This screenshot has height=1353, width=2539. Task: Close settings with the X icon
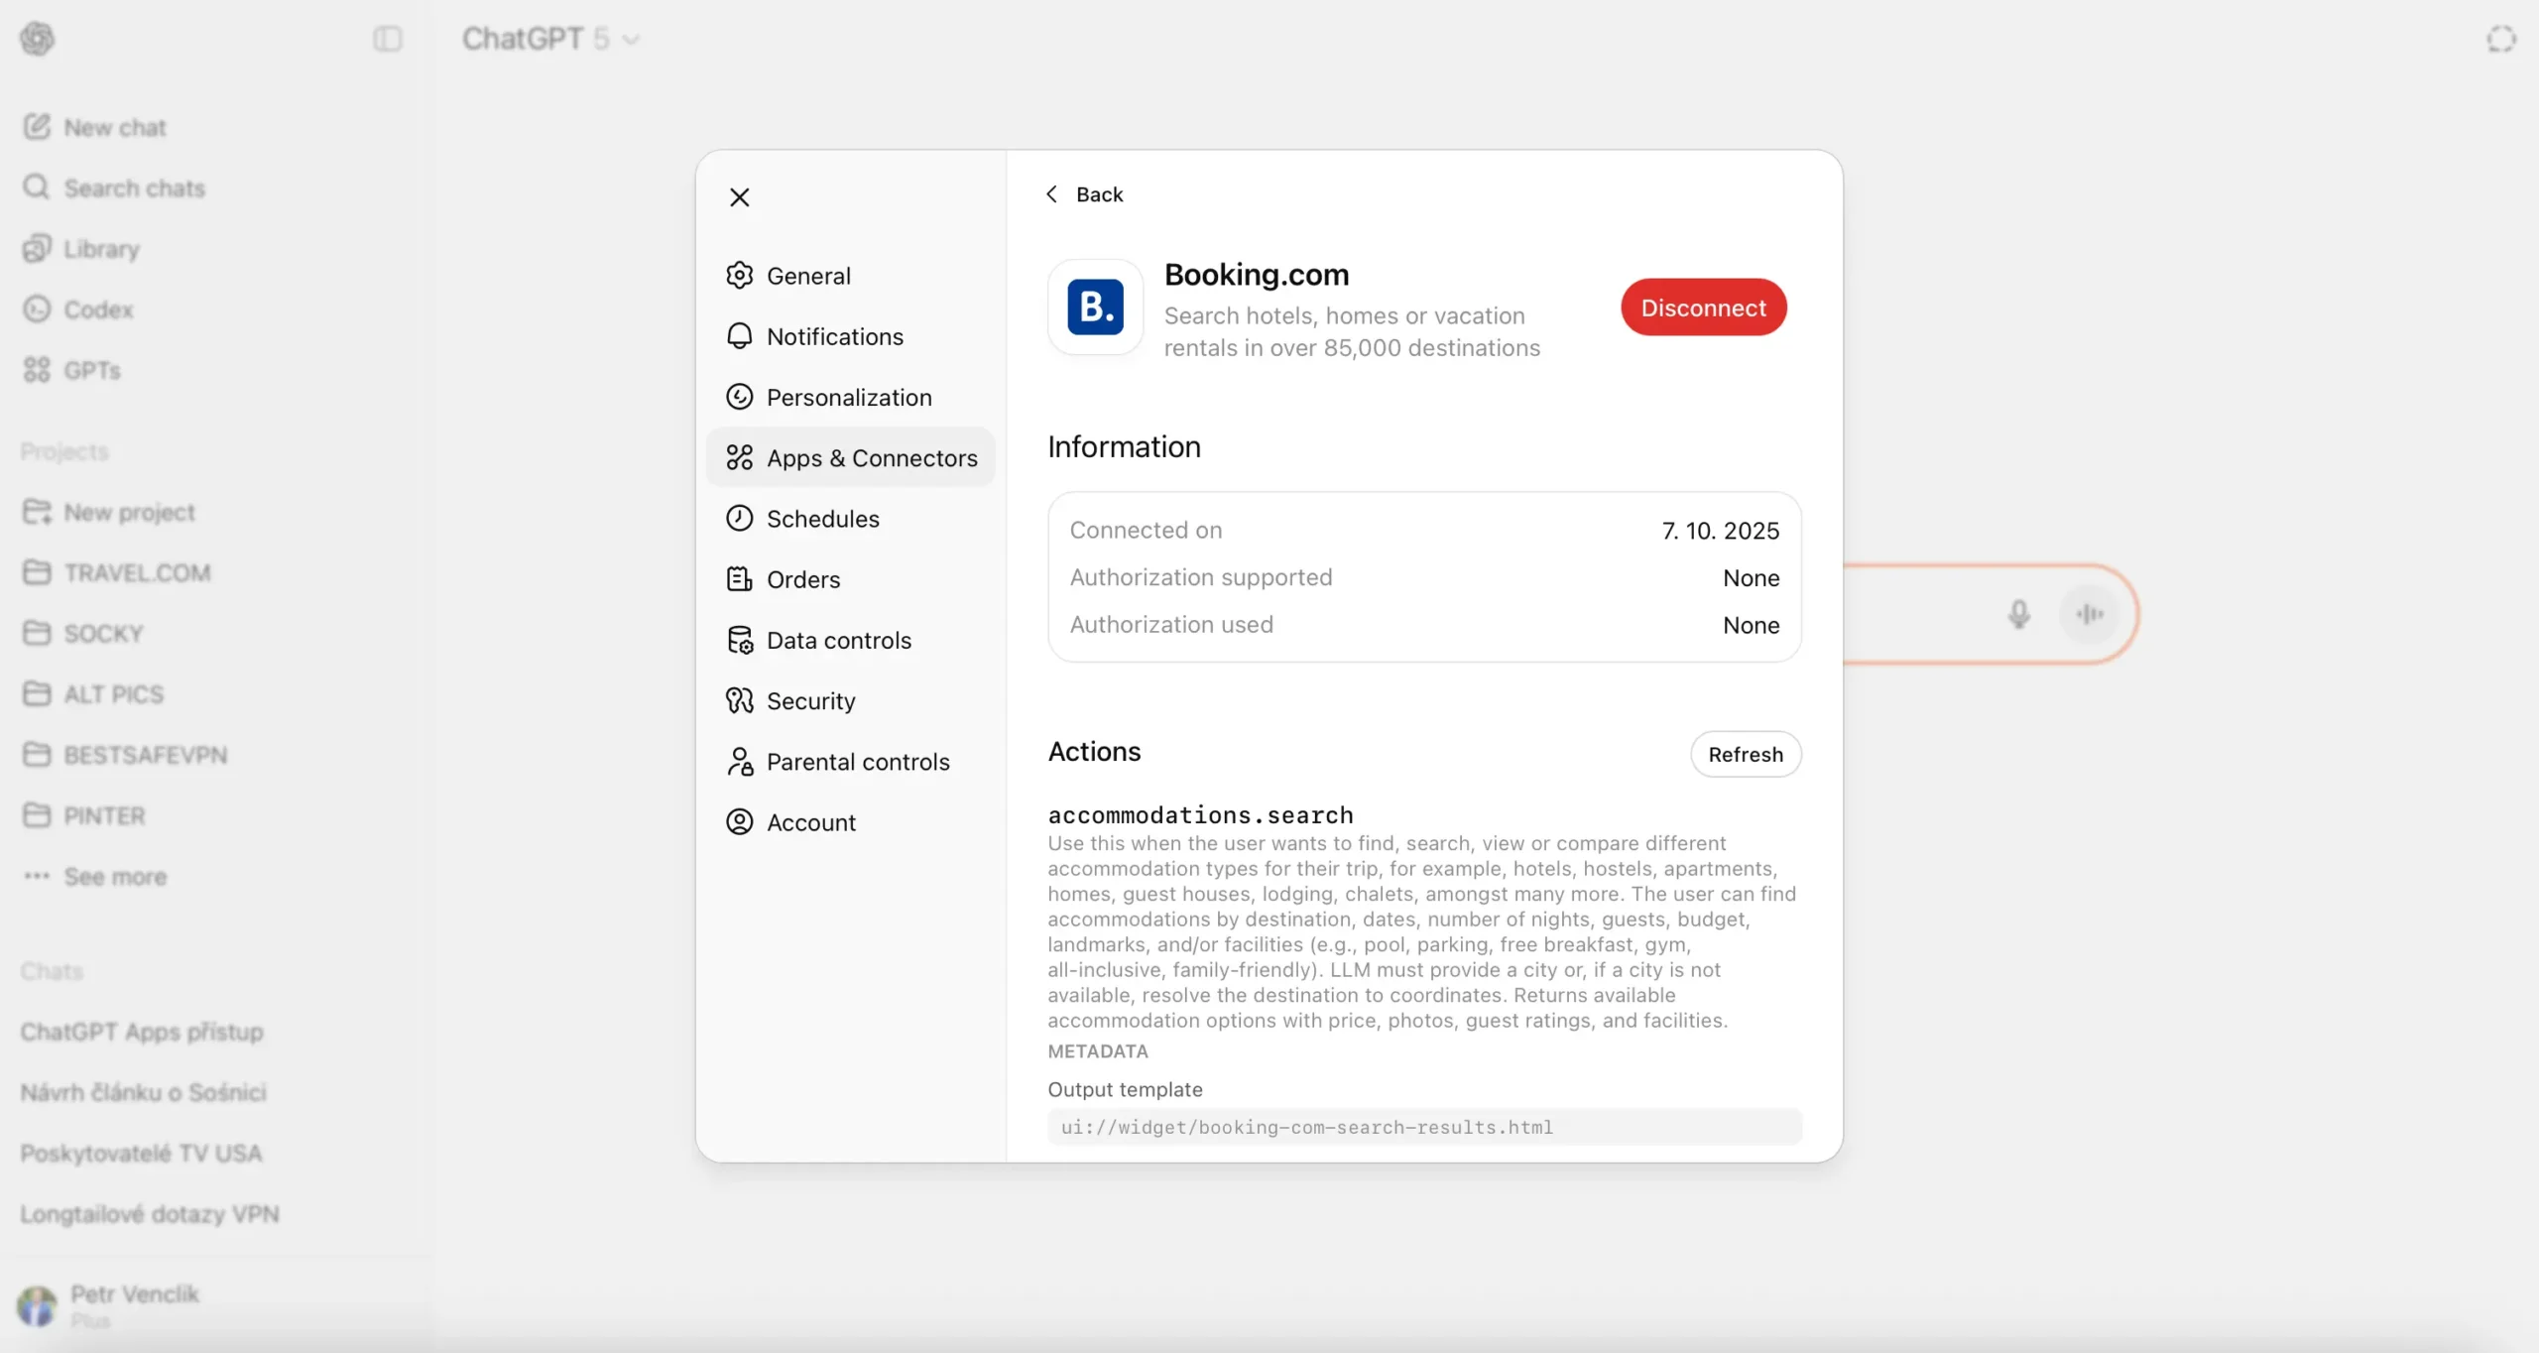pos(740,196)
